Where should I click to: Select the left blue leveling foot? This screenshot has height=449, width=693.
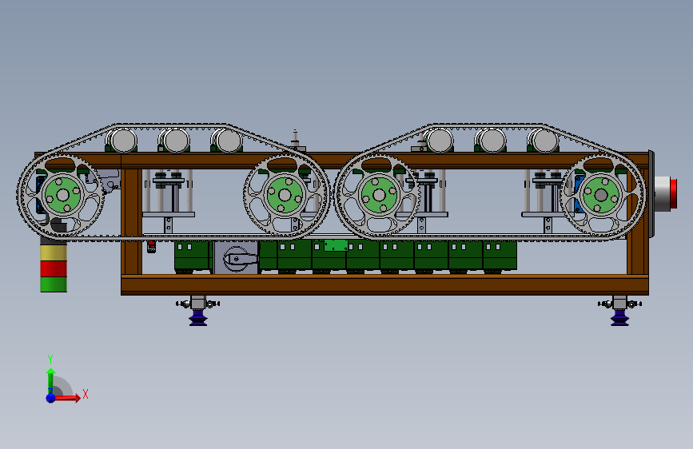[x=198, y=318]
